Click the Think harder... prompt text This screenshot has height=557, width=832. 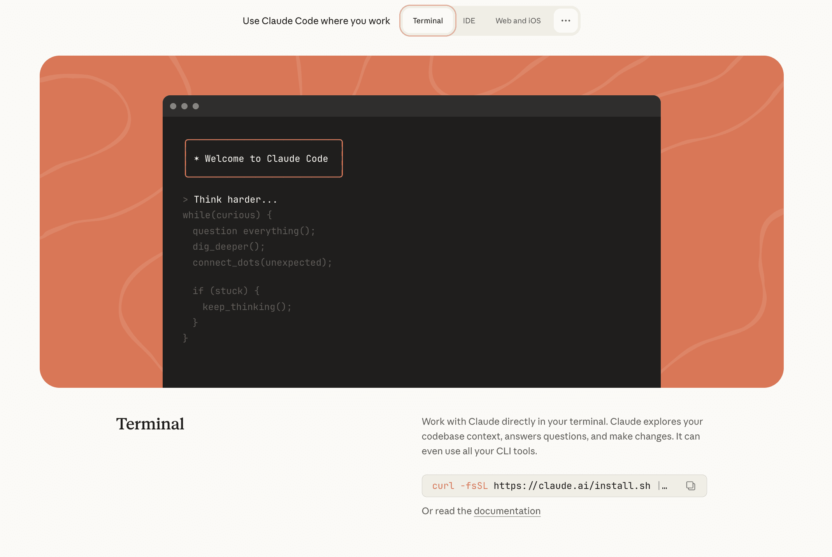coord(235,200)
